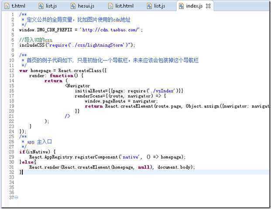Click the includeCSS call on line 7
This screenshot has width=271, height=209.
pyautogui.click(x=77, y=45)
